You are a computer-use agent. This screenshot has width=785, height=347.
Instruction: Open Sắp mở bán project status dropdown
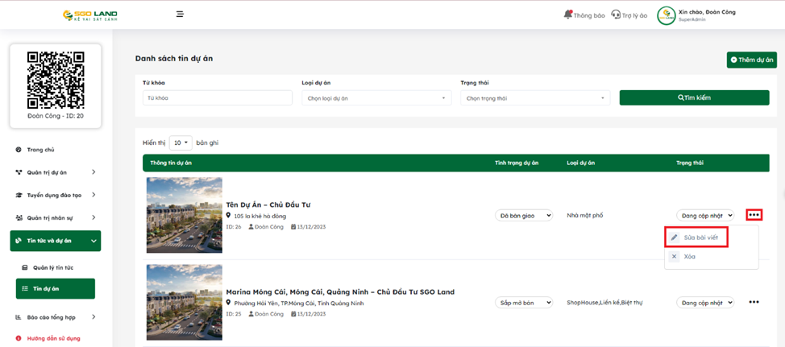[x=524, y=303]
